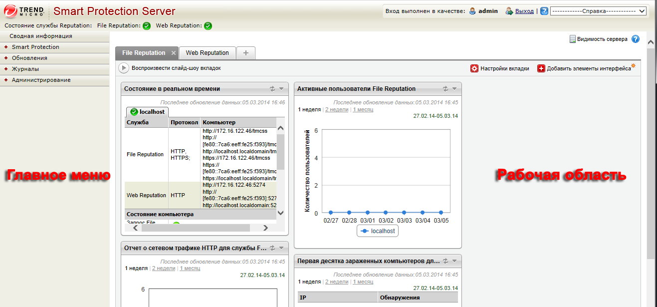
Task: Click the Выход logout link
Action: [x=524, y=11]
